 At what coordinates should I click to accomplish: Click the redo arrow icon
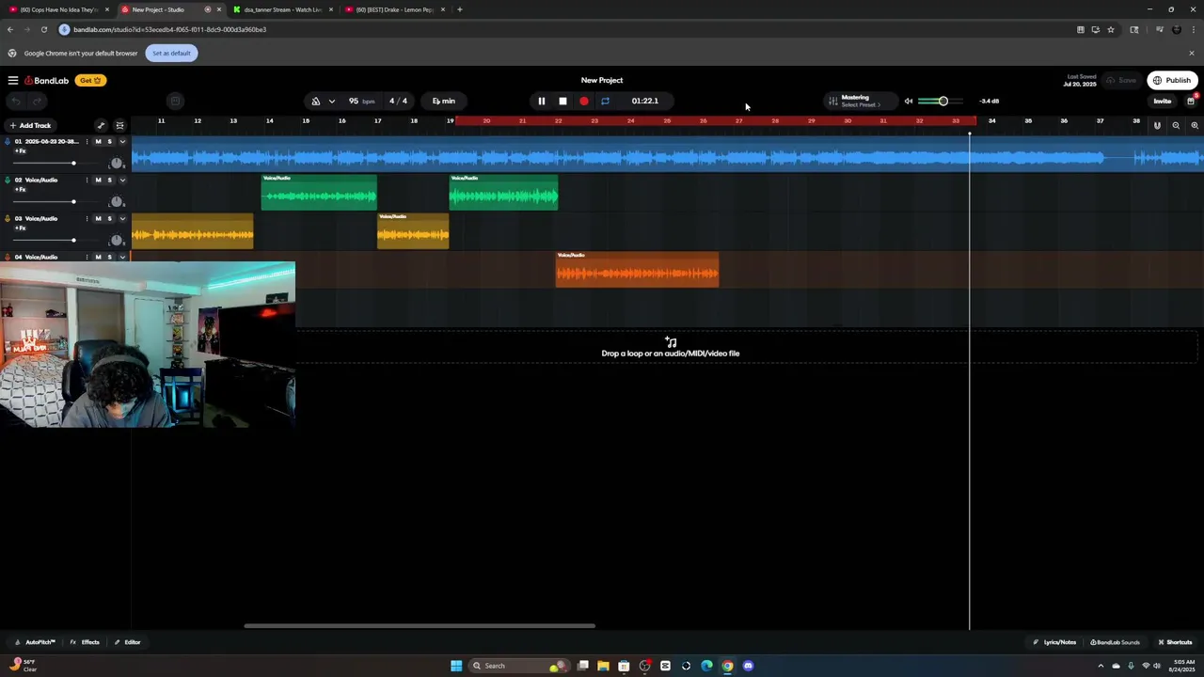click(x=38, y=102)
